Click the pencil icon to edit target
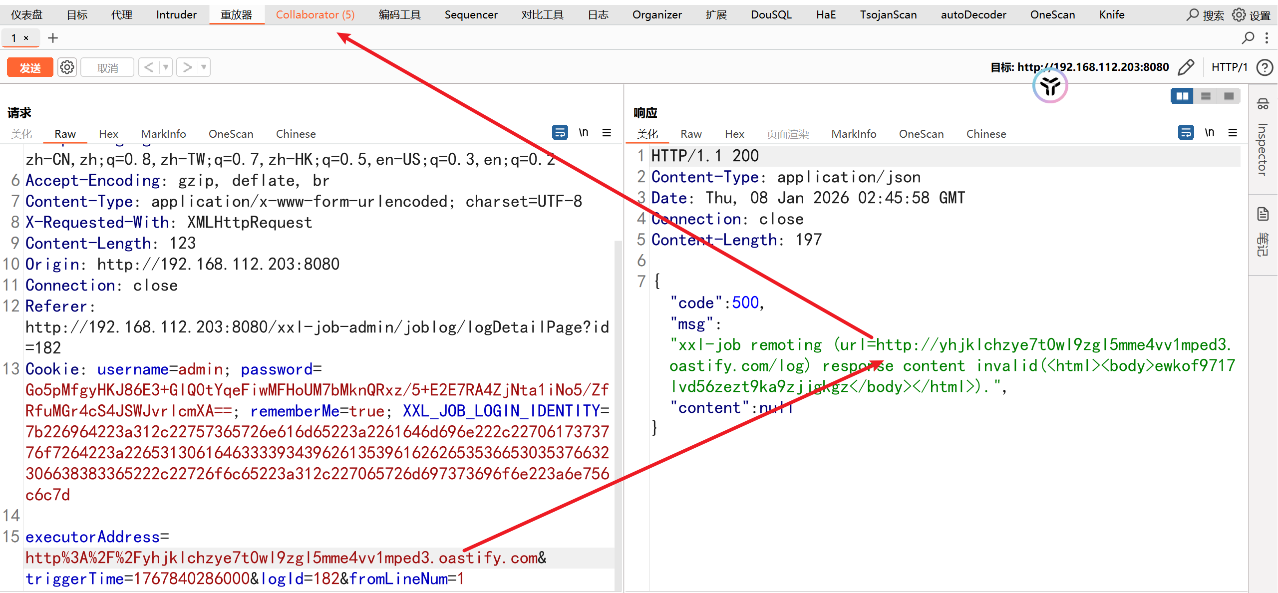This screenshot has width=1278, height=593. coord(1186,67)
